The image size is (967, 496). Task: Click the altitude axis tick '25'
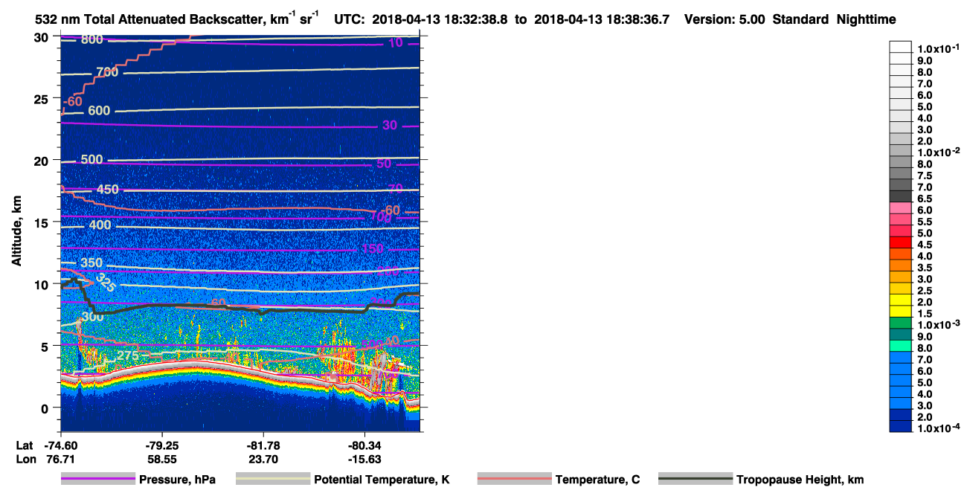42,99
